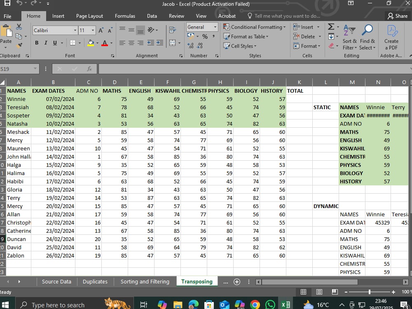Increase font size with the large A icon

[101, 30]
